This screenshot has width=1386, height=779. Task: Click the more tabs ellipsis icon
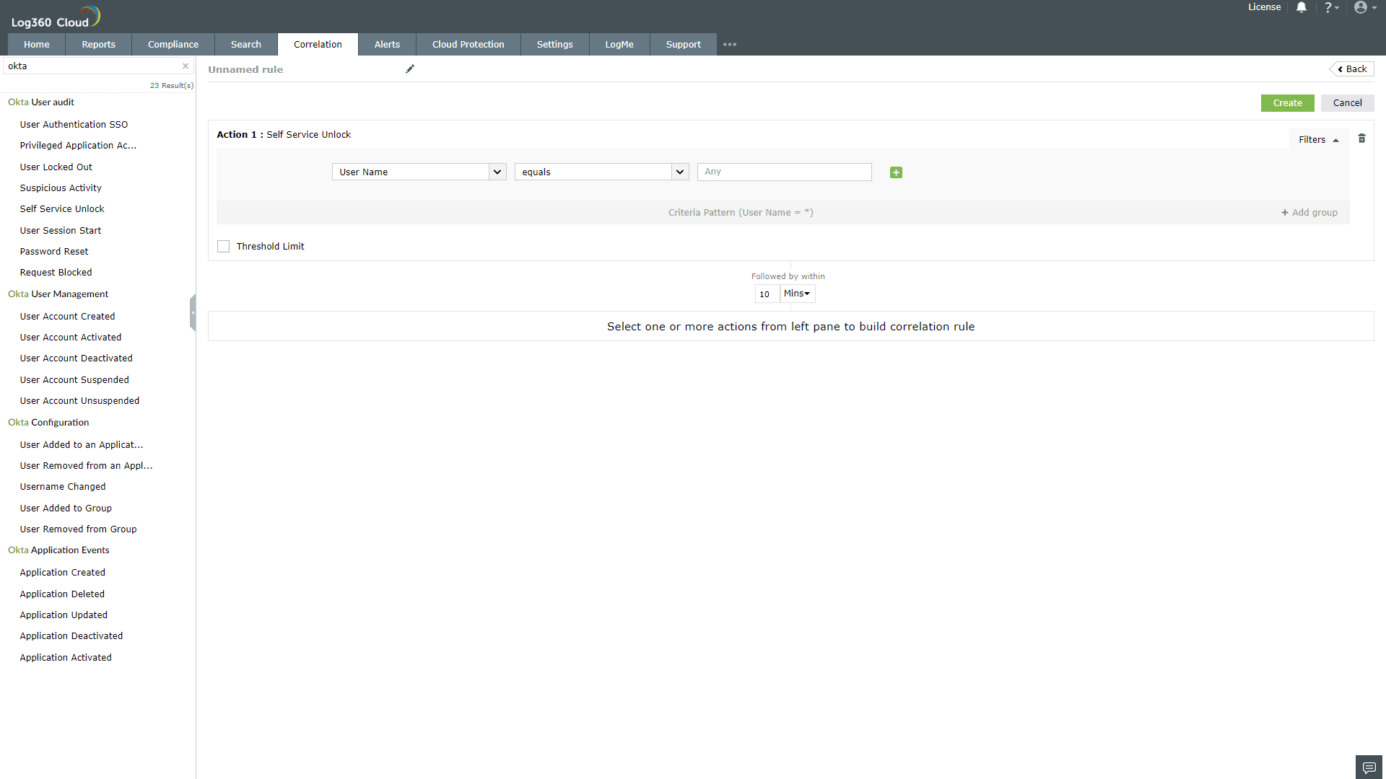(x=730, y=45)
